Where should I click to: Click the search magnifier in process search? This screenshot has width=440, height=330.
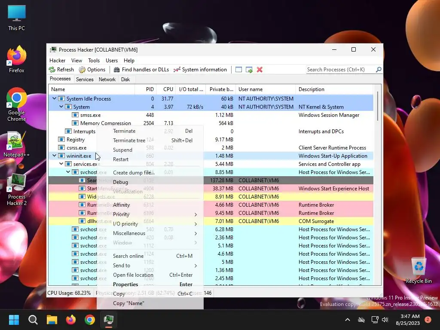[x=379, y=69]
